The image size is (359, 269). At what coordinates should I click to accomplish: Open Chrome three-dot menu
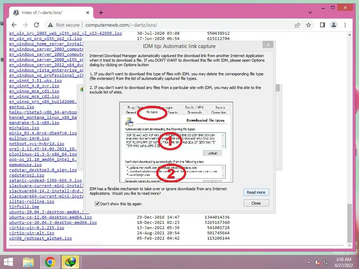(345, 25)
